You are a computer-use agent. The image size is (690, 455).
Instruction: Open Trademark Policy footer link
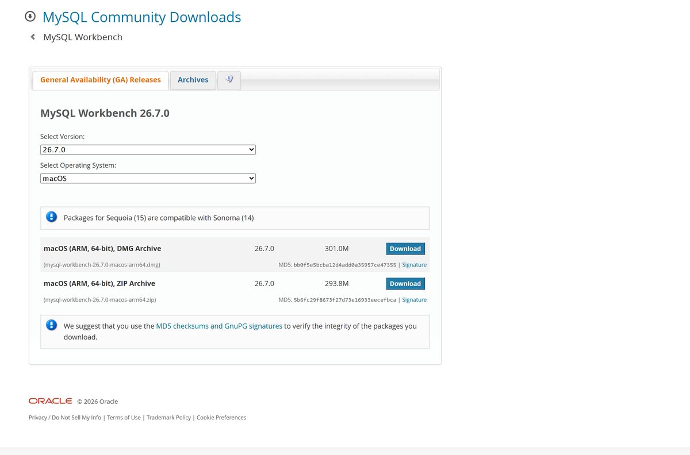pos(168,418)
